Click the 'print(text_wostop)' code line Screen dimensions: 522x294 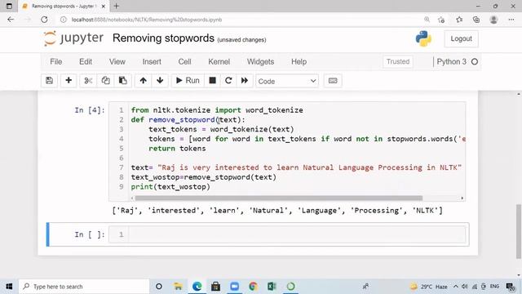(170, 187)
